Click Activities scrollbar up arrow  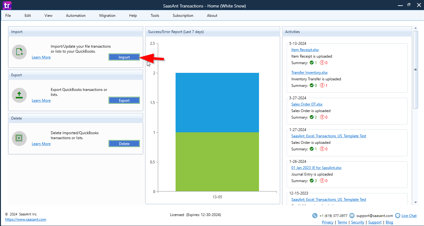(416, 28)
